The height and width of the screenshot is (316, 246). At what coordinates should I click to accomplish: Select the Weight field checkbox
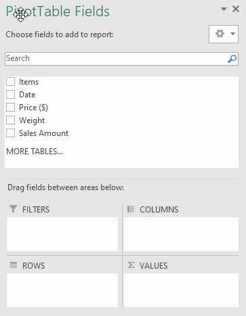pos(11,120)
